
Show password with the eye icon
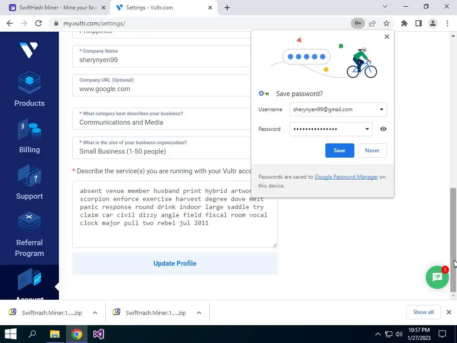pos(383,129)
